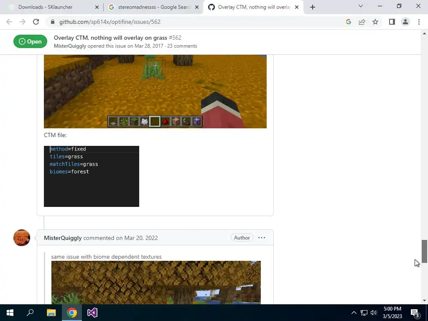Screen dimensions: 428x321
Task: Open File Explorer from taskbar
Action: pyautogui.click(x=51, y=313)
